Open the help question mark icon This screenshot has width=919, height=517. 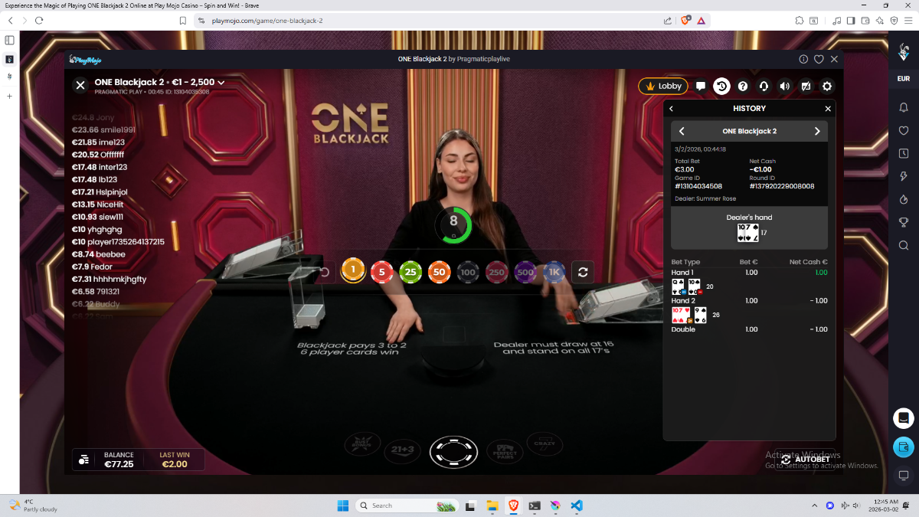point(742,87)
